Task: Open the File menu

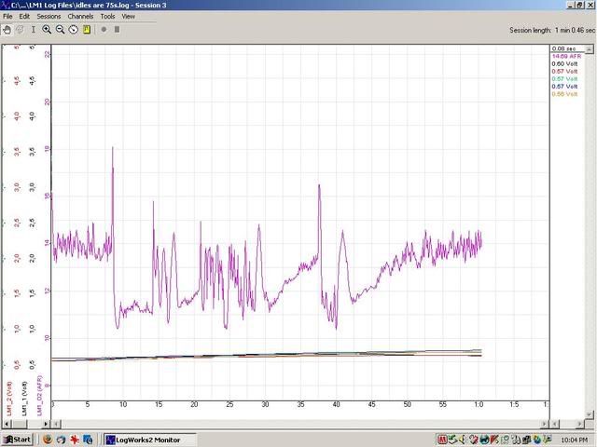Action: tap(8, 17)
